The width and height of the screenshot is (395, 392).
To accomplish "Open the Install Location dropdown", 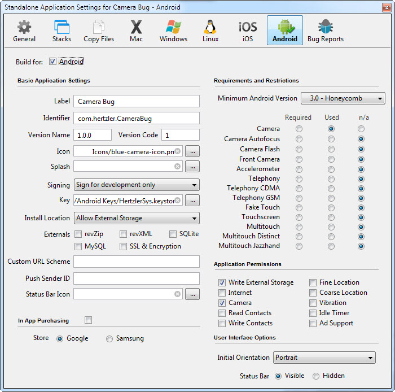I will [x=137, y=218].
